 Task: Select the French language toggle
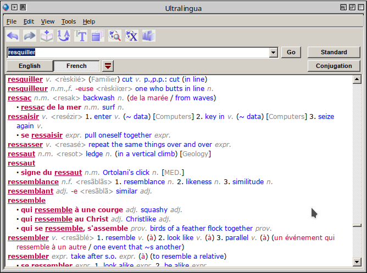(x=76, y=66)
